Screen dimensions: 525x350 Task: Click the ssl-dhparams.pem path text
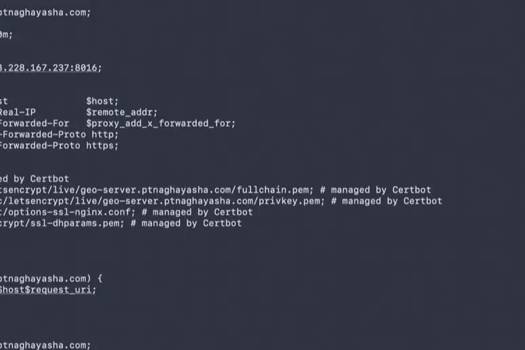pos(62,223)
